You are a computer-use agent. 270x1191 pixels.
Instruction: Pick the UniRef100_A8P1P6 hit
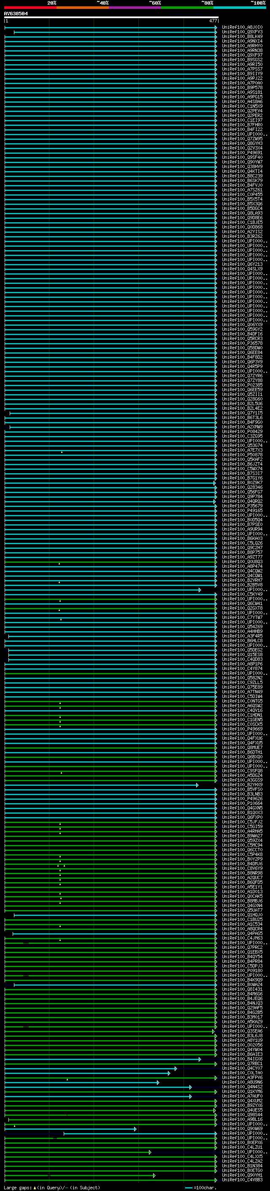pos(242,664)
